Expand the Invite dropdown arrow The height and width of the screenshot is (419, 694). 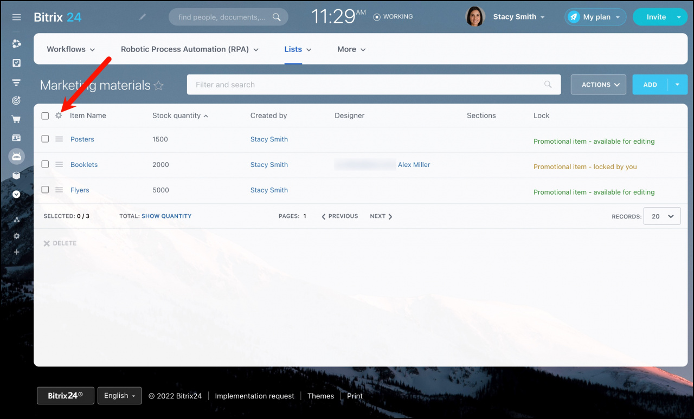679,17
